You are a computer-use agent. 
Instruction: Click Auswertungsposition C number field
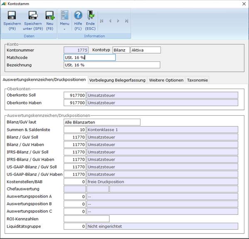[75, 212]
